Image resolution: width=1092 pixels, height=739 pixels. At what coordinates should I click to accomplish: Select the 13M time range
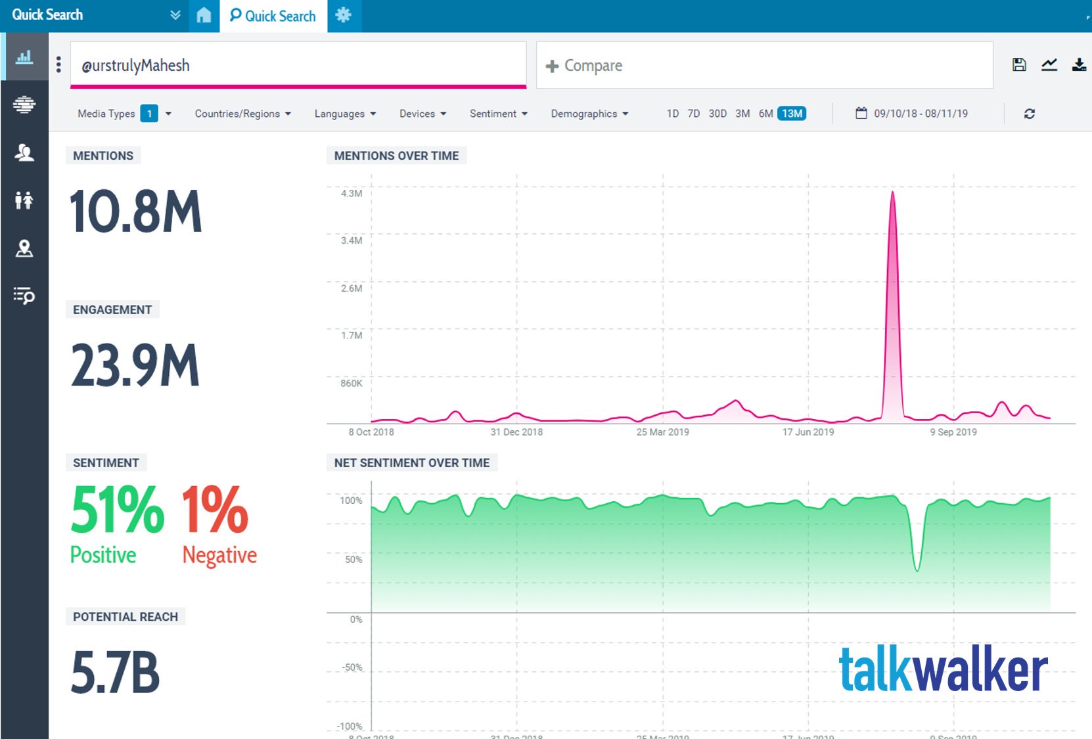pos(792,114)
